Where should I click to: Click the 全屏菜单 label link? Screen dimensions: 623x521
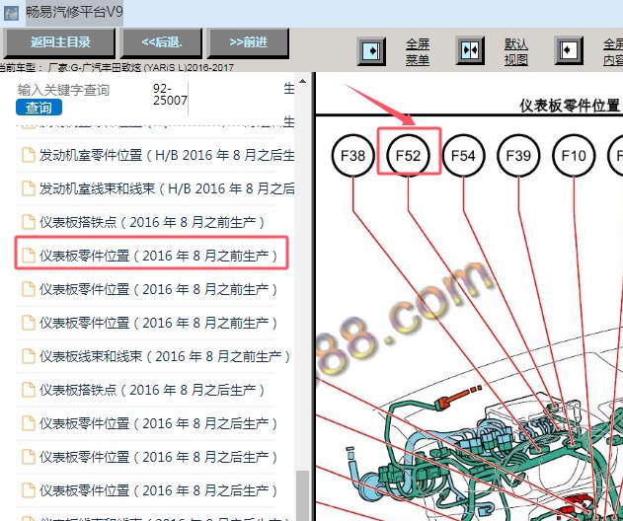click(418, 51)
